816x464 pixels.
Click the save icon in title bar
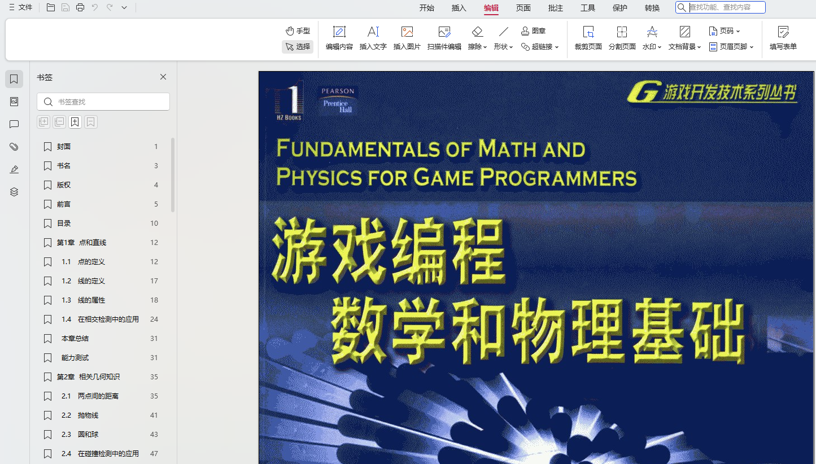[66, 7]
